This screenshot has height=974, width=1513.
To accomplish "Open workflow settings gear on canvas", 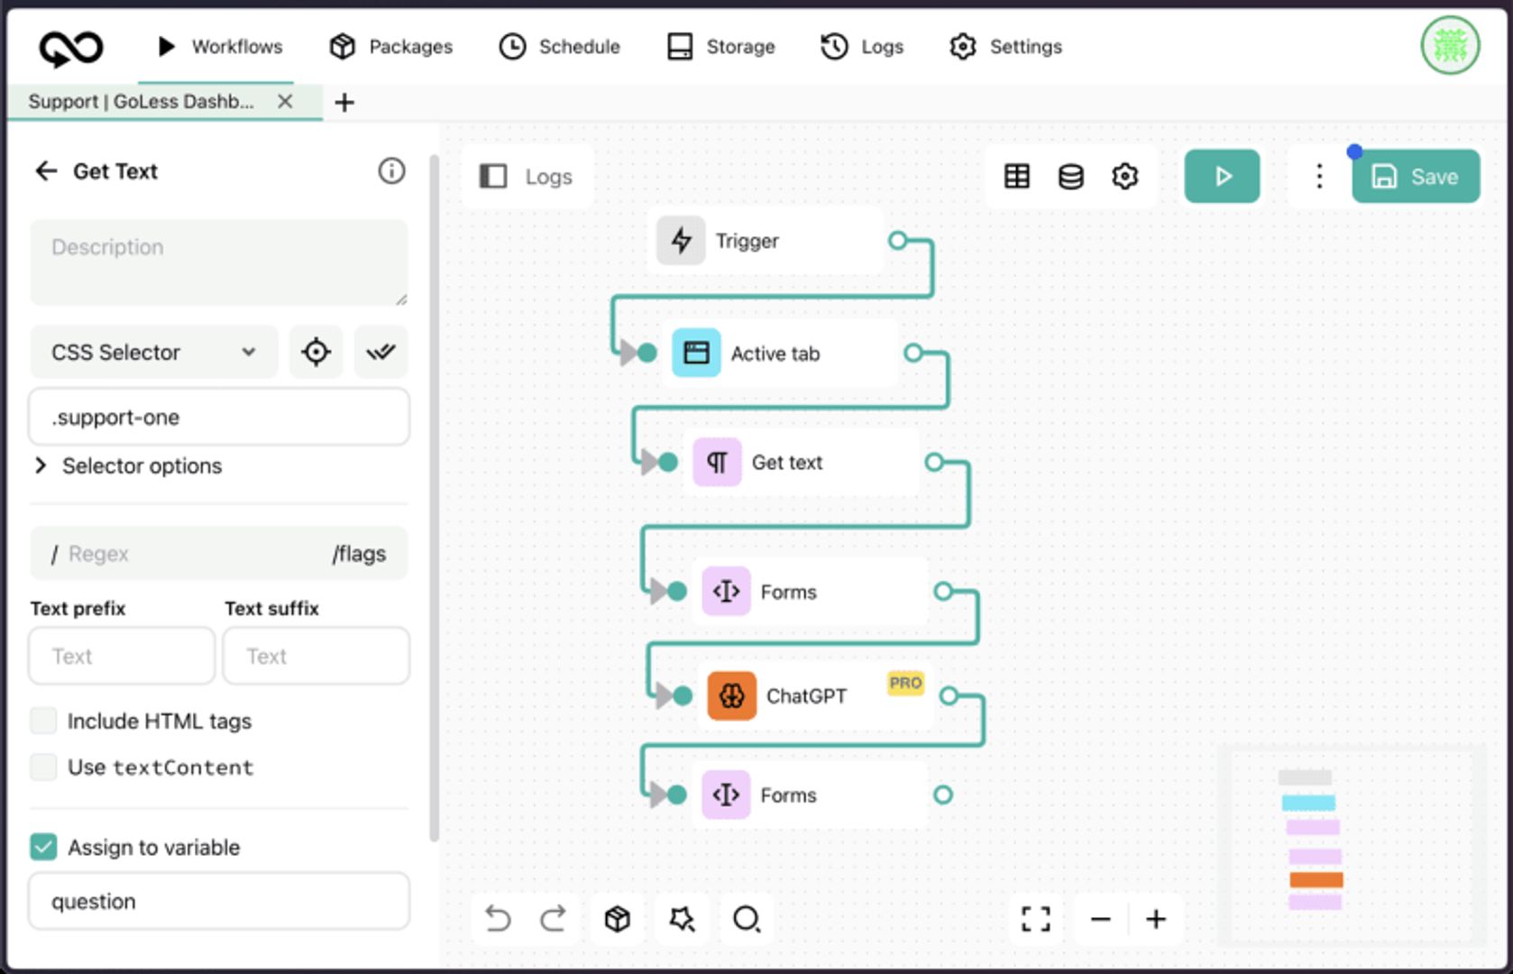I will (1125, 177).
